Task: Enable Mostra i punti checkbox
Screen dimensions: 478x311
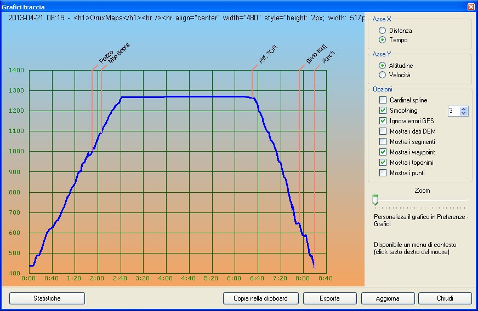Action: point(383,173)
